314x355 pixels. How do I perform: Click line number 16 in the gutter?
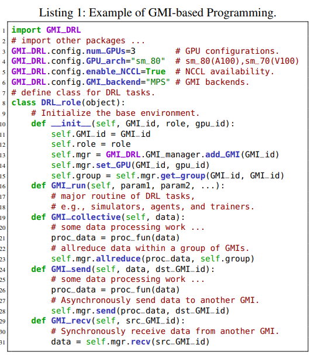pos(3,187)
